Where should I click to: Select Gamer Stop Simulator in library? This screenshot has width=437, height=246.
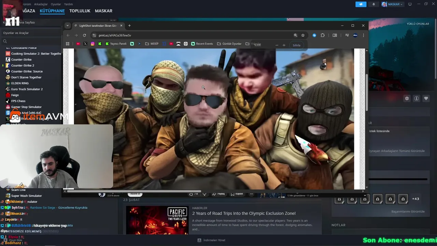coord(26,107)
